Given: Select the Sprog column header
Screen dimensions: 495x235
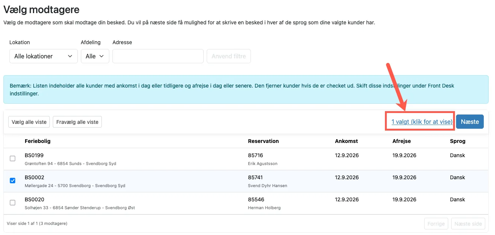Looking at the screenshot, I should pyautogui.click(x=458, y=141).
